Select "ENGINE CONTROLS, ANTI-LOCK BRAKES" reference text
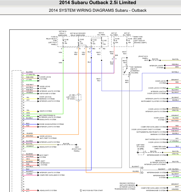 click(127, 184)
